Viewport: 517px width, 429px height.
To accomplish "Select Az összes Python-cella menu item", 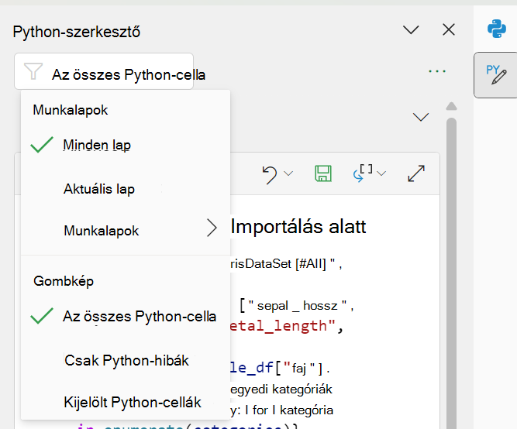I will click(x=126, y=316).
